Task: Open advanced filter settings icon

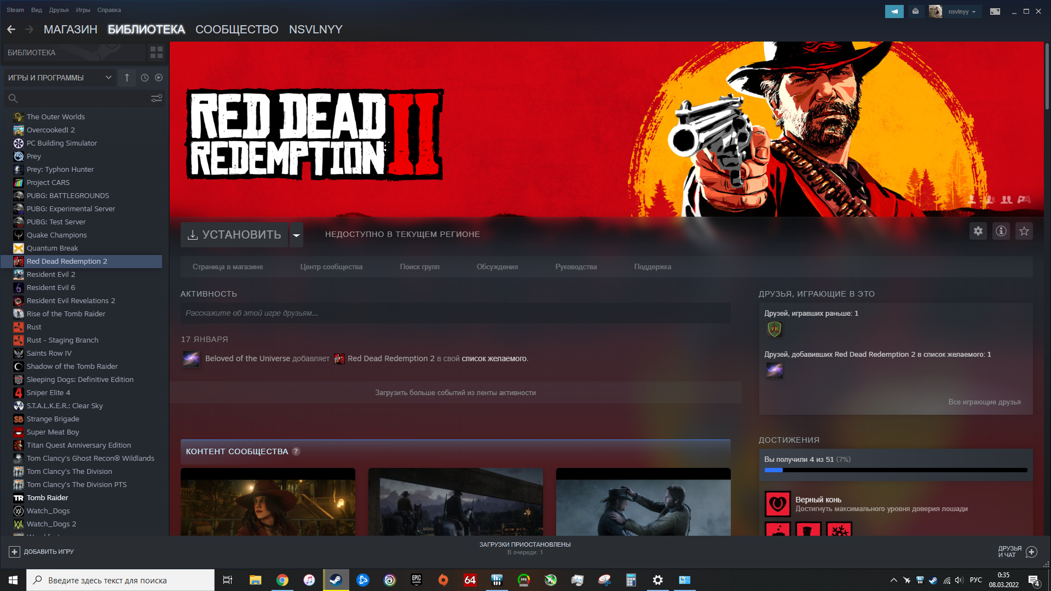Action: (157, 99)
